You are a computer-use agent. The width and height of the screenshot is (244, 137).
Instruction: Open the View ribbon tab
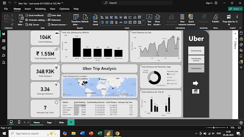coord(52,9)
